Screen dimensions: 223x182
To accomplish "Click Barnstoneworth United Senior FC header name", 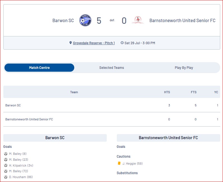I will click(x=182, y=20).
